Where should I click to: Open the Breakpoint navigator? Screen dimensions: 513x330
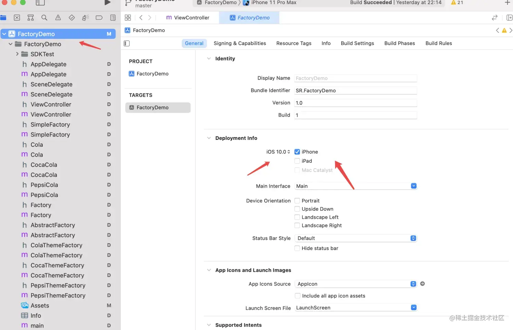pos(99,17)
